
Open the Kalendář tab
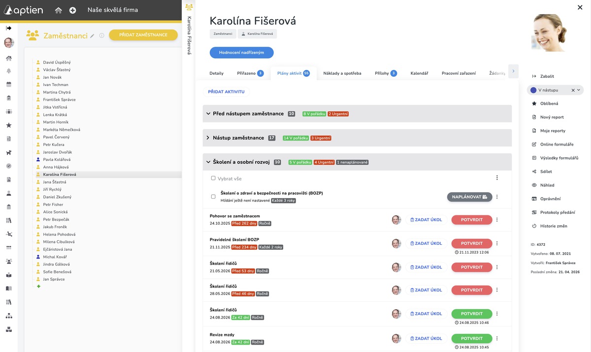(419, 73)
